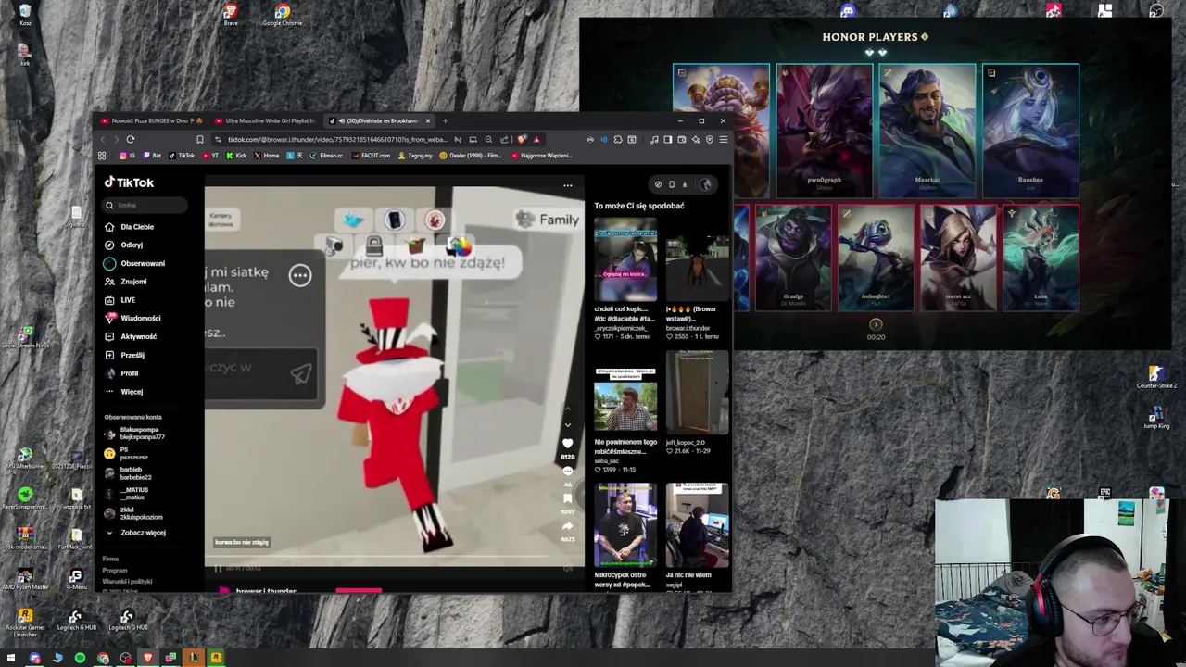Open Rockstar Games Launcher desktop shortcut
This screenshot has width=1186, height=667.
tap(25, 622)
